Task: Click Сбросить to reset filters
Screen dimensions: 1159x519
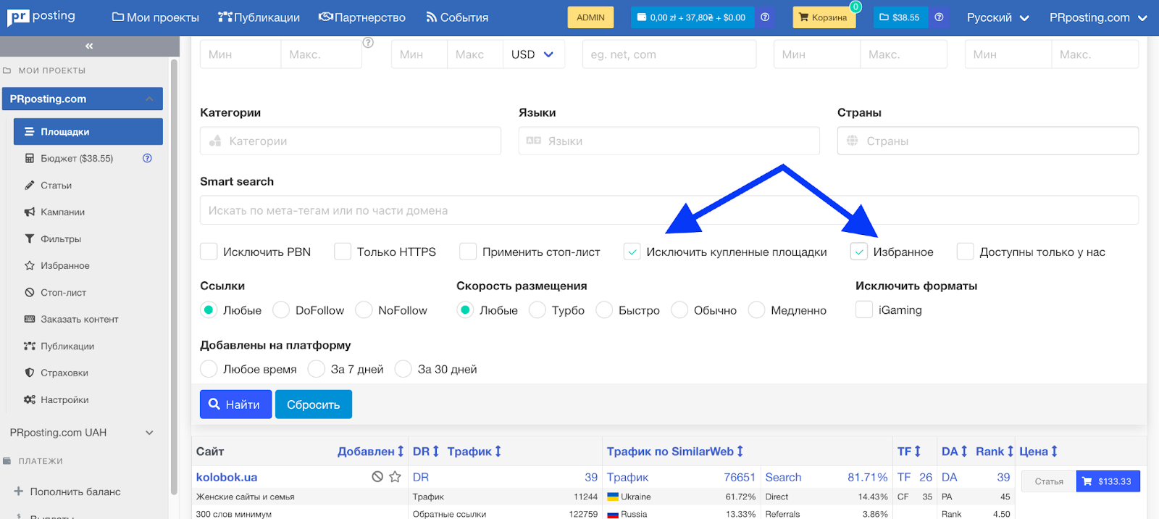Action: click(313, 404)
